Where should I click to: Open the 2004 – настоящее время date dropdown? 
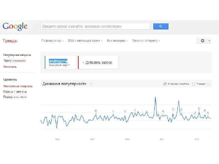click(85, 41)
